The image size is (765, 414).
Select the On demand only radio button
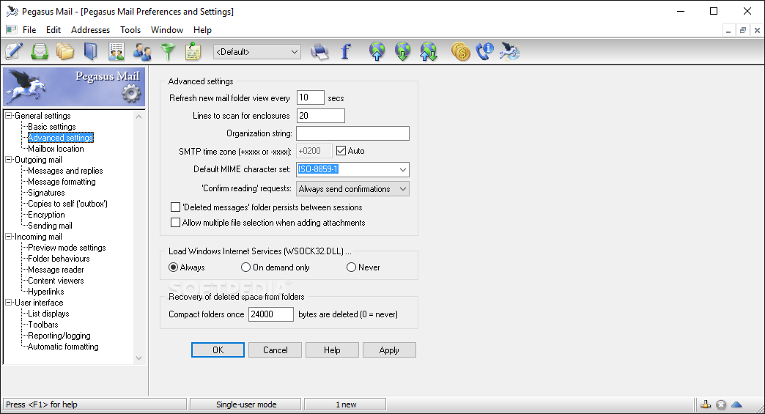coord(246,267)
